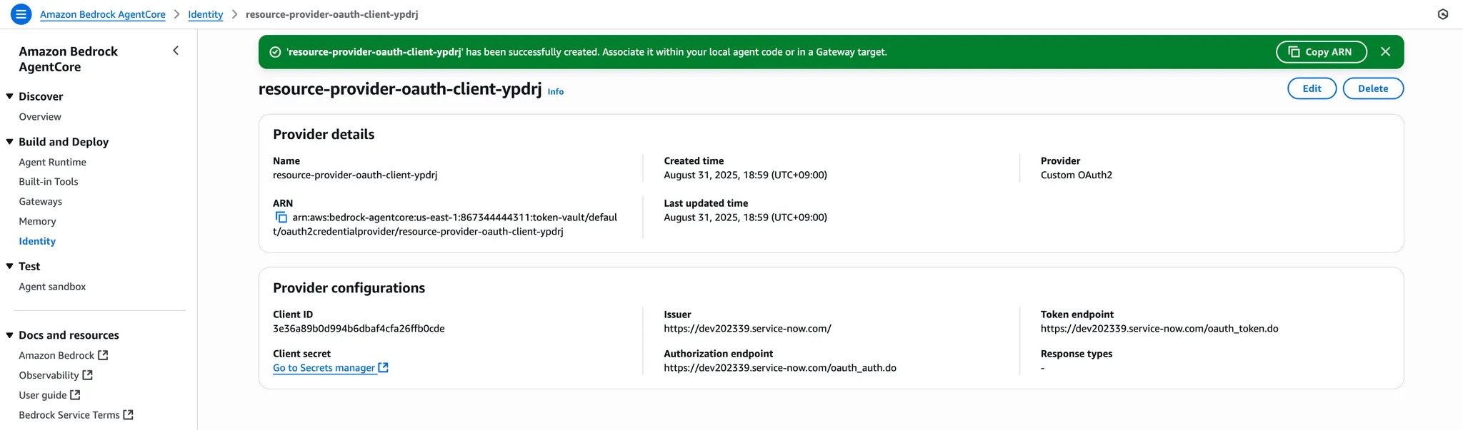Click the settings icon at top right

[1442, 14]
